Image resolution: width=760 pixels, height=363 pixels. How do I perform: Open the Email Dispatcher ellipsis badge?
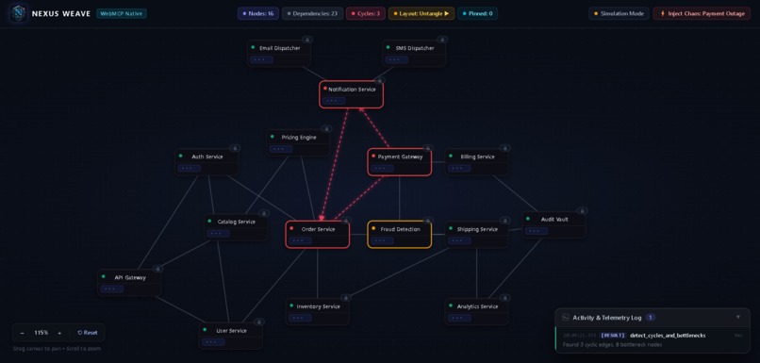click(x=261, y=60)
